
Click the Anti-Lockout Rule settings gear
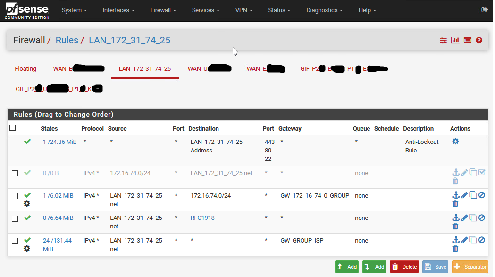455,141
